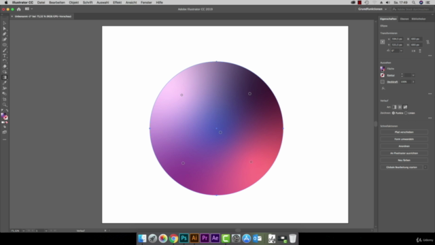Viewport: 435px width, 245px height.
Task: Select the upper-left pink gradient color stop
Action: (181, 95)
